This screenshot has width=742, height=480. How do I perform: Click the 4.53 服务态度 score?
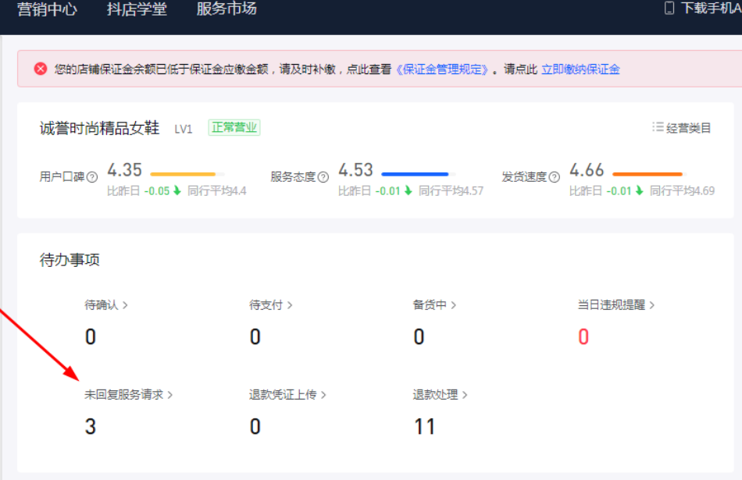pyautogui.click(x=356, y=170)
